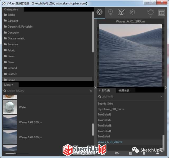The height and width of the screenshot is (158, 169).
Task: Adjust the library thumbnail size slider
Action: 15,153
